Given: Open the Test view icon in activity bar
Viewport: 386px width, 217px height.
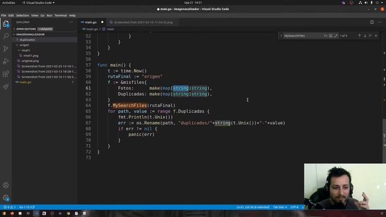Looking at the screenshot, I should (6, 86).
